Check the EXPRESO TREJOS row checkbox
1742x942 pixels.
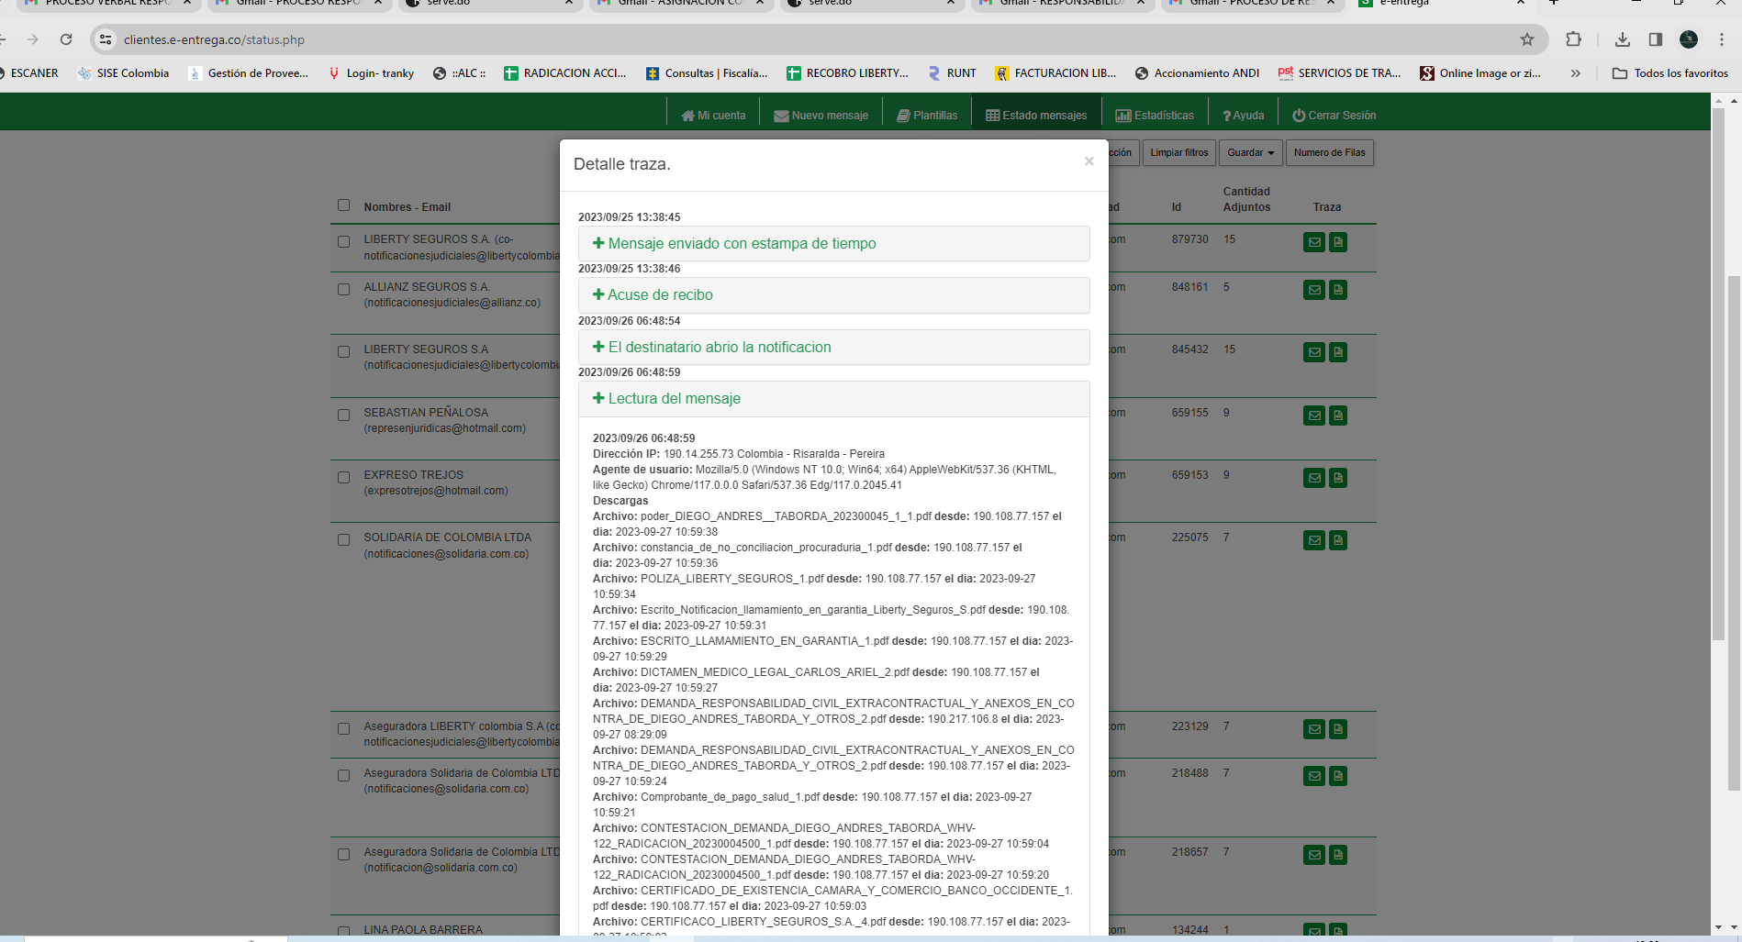343,478
